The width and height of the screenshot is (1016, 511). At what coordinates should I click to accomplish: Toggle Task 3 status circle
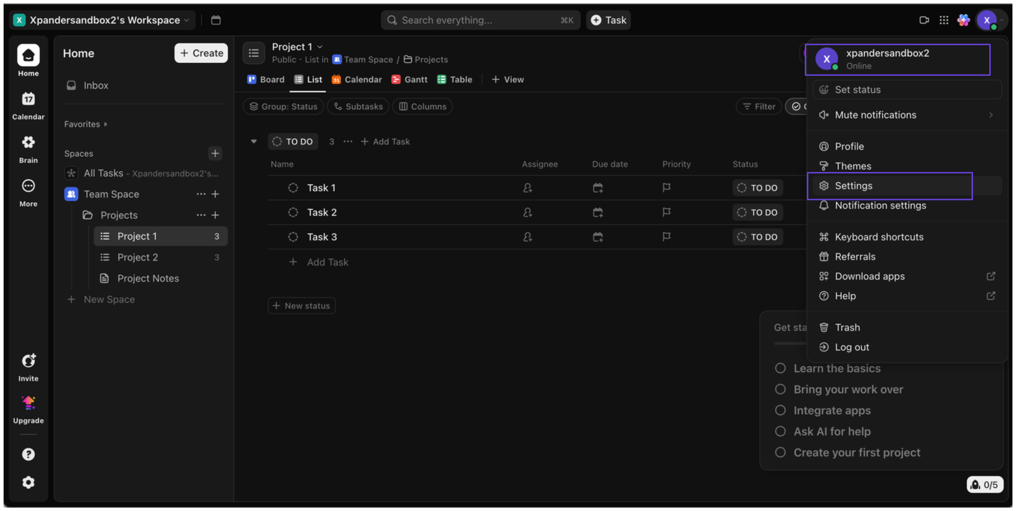tap(293, 237)
